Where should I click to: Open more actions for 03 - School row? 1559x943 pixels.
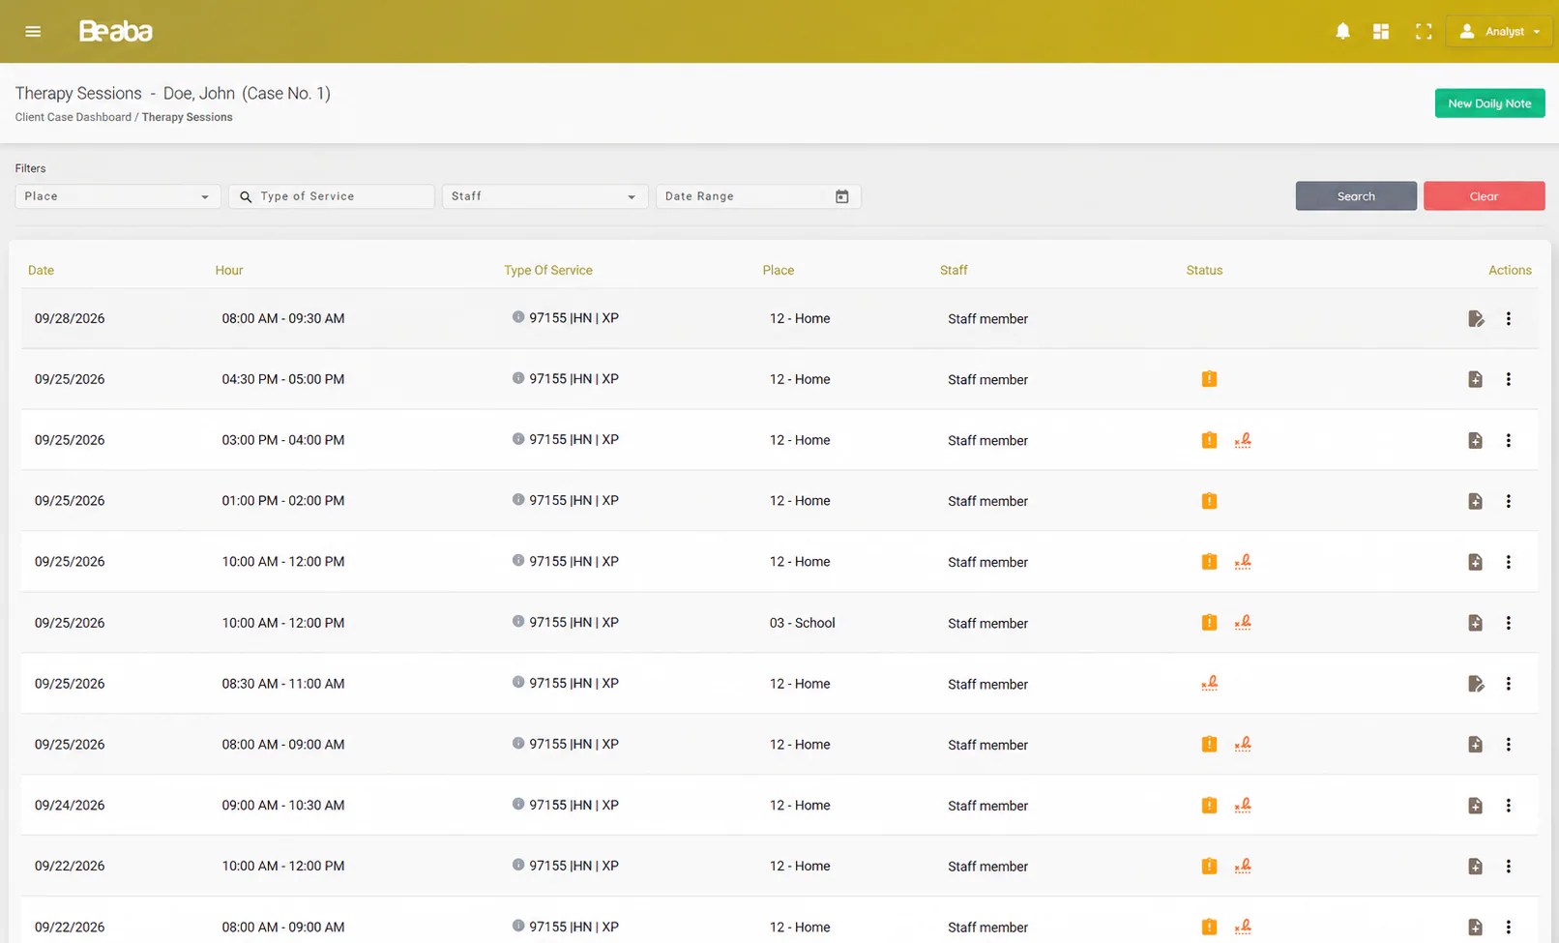pos(1508,623)
